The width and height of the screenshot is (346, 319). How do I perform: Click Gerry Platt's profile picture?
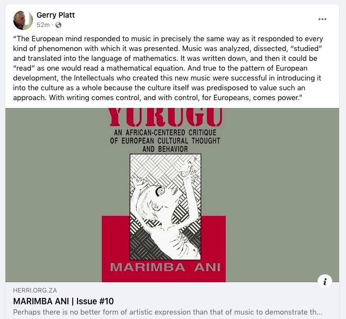click(23, 20)
